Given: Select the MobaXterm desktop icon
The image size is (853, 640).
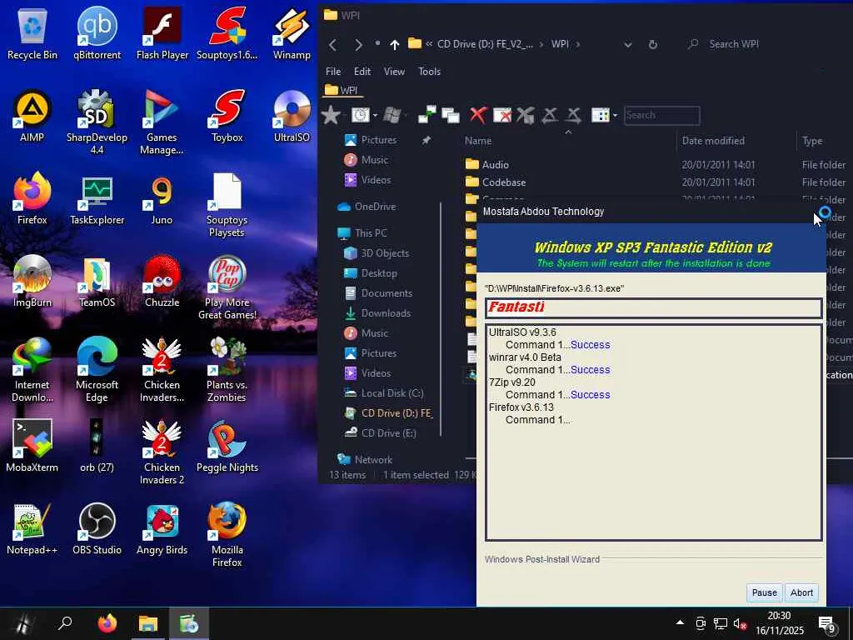Looking at the screenshot, I should [x=32, y=446].
